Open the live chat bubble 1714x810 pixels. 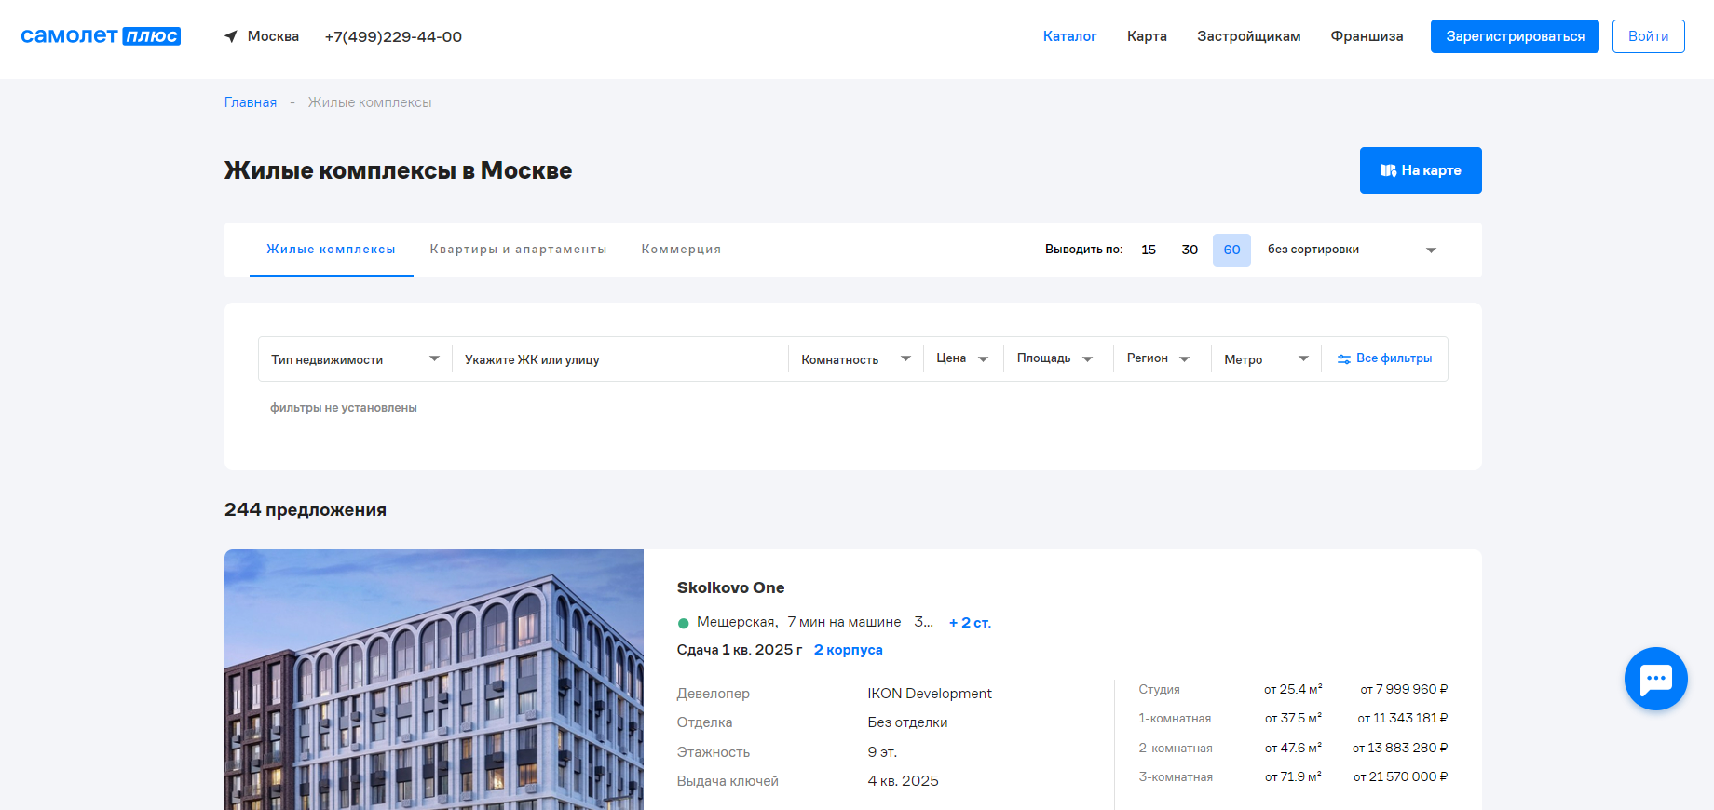tap(1655, 679)
